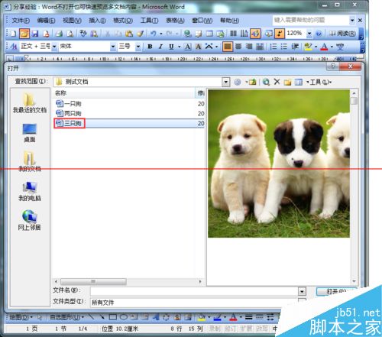Toggle Align Left (highlighted) button
The image size is (382, 337).
coord(228,47)
